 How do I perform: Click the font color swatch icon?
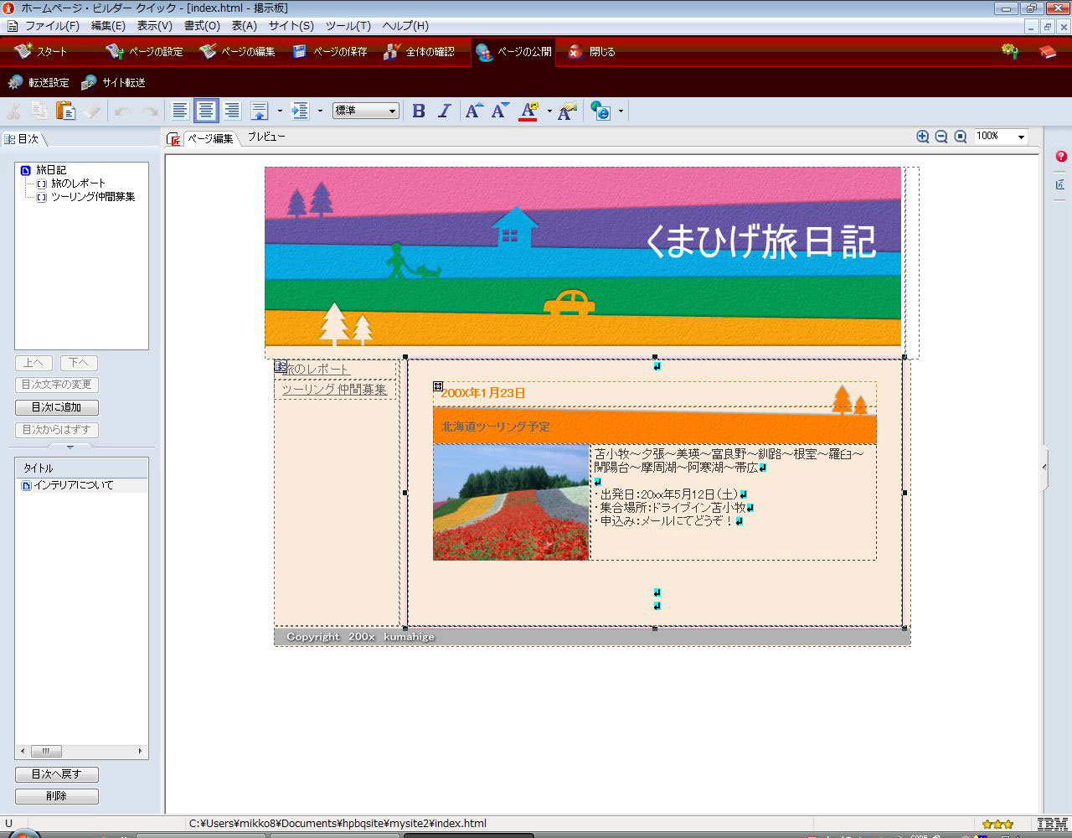(x=528, y=111)
